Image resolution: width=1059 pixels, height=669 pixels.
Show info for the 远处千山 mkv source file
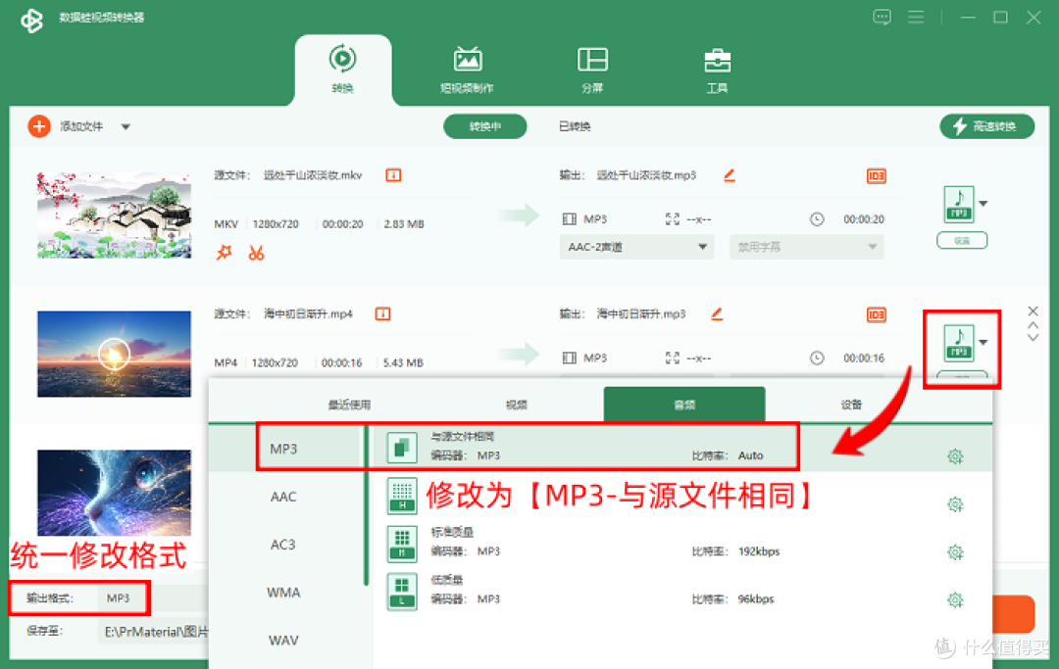tap(393, 175)
